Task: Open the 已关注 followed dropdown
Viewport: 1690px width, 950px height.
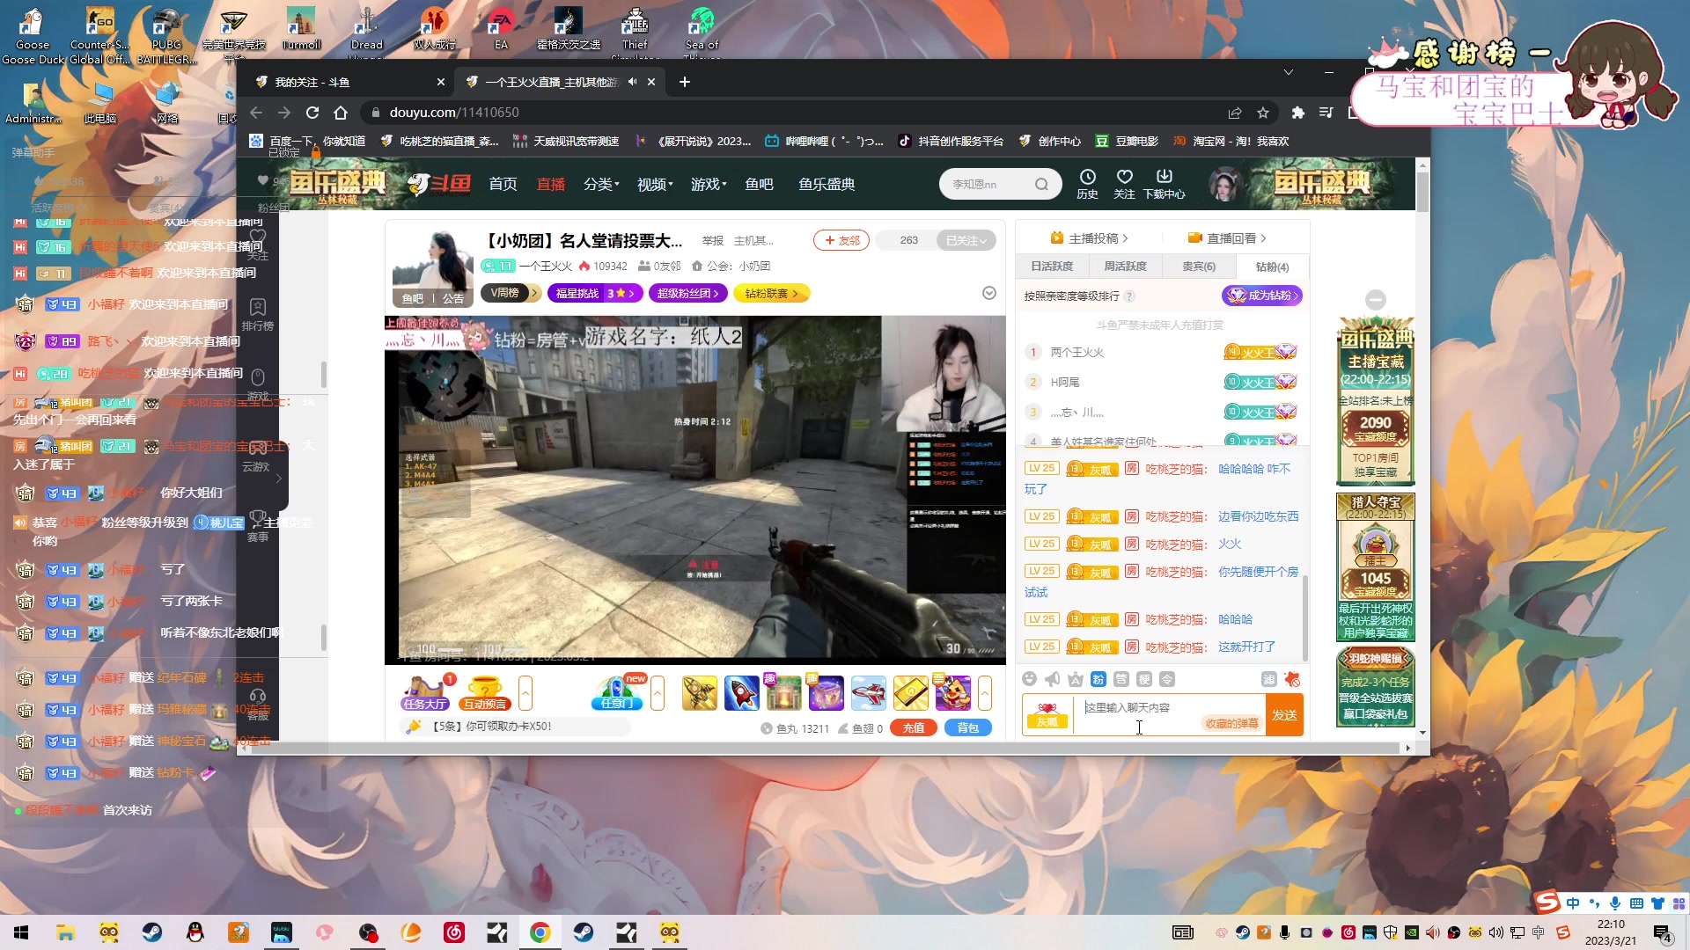Action: pyautogui.click(x=966, y=240)
